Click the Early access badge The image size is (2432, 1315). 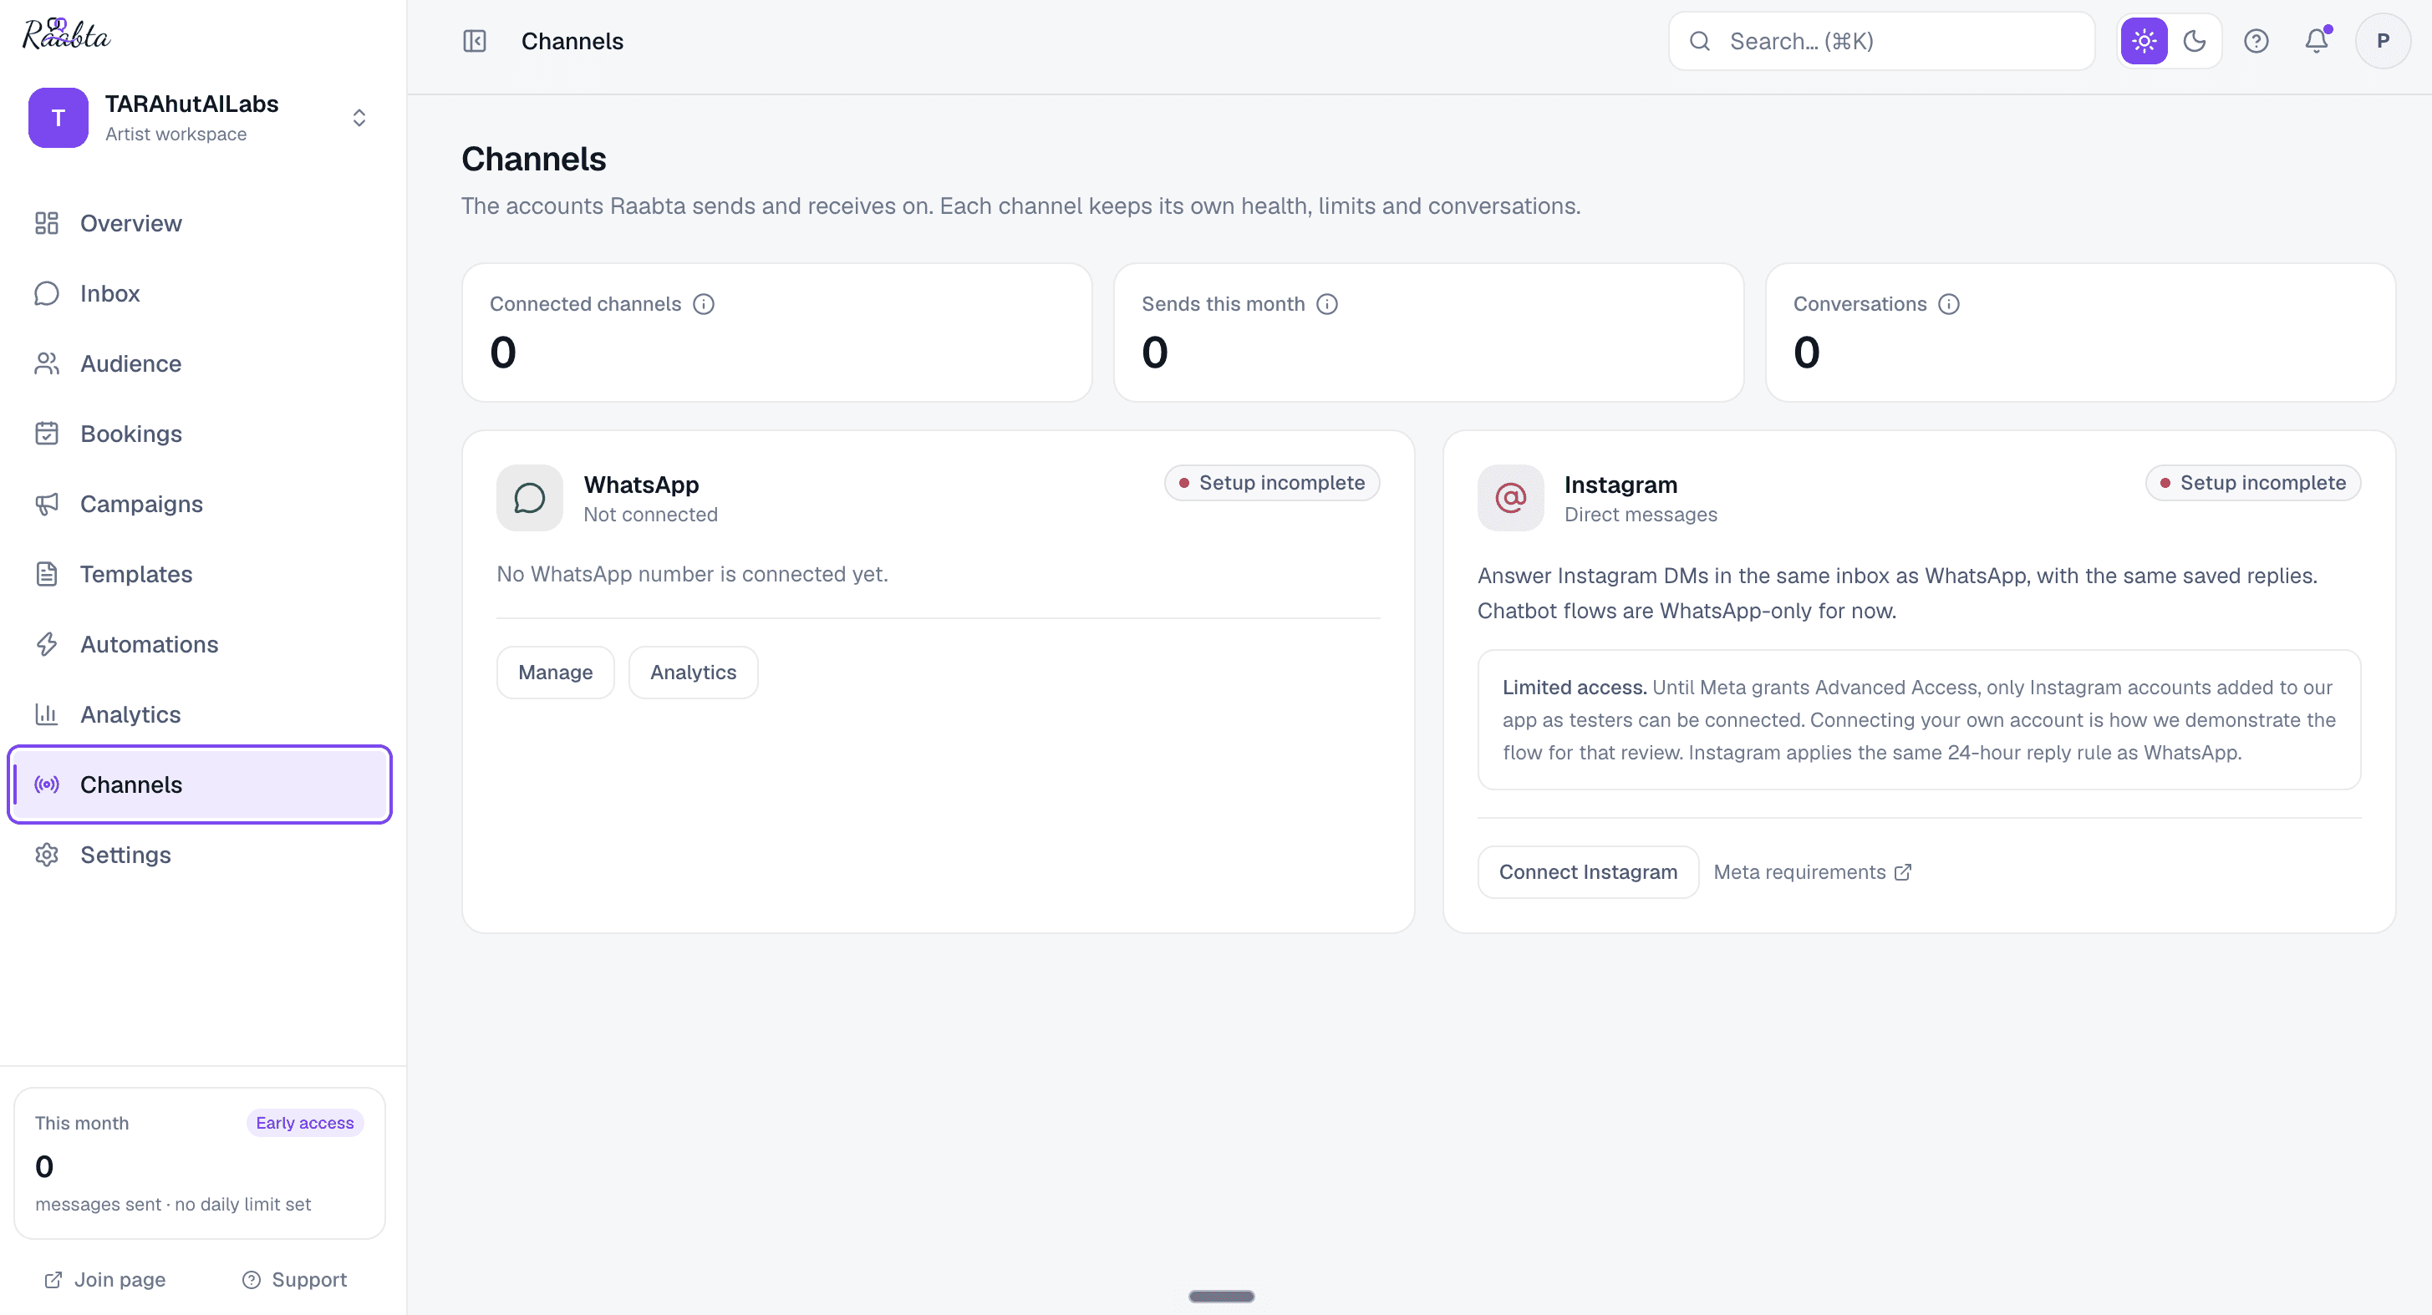pos(305,1124)
